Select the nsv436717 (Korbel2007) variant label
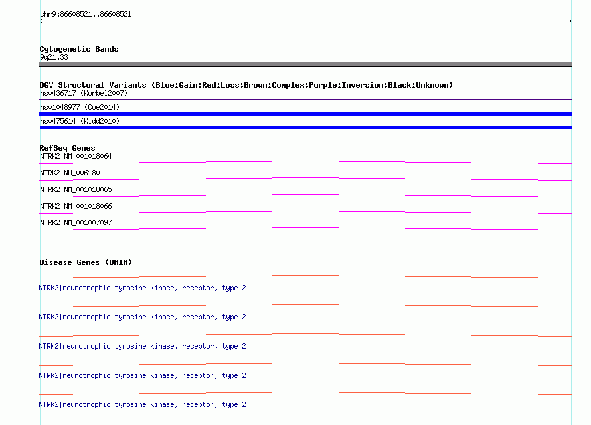The height and width of the screenshot is (425, 591). pyautogui.click(x=84, y=93)
